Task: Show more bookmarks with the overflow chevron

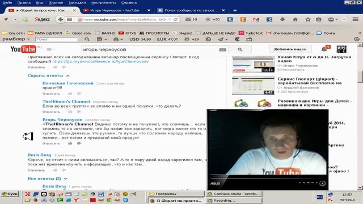Action: click(360, 33)
